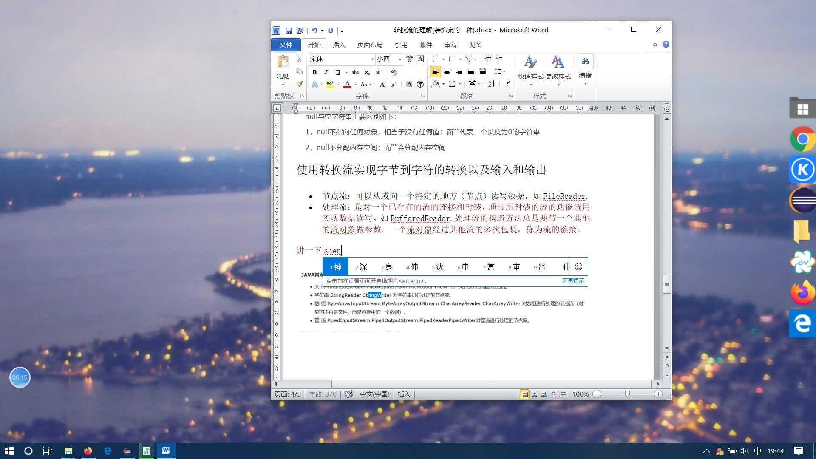The height and width of the screenshot is (459, 816).
Task: Click the Redo icon in quick access toolbar
Action: click(331, 31)
